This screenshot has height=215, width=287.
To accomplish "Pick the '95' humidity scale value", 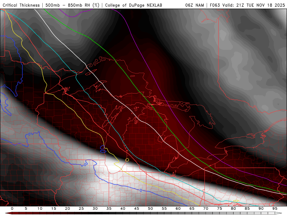I will (275, 209).
